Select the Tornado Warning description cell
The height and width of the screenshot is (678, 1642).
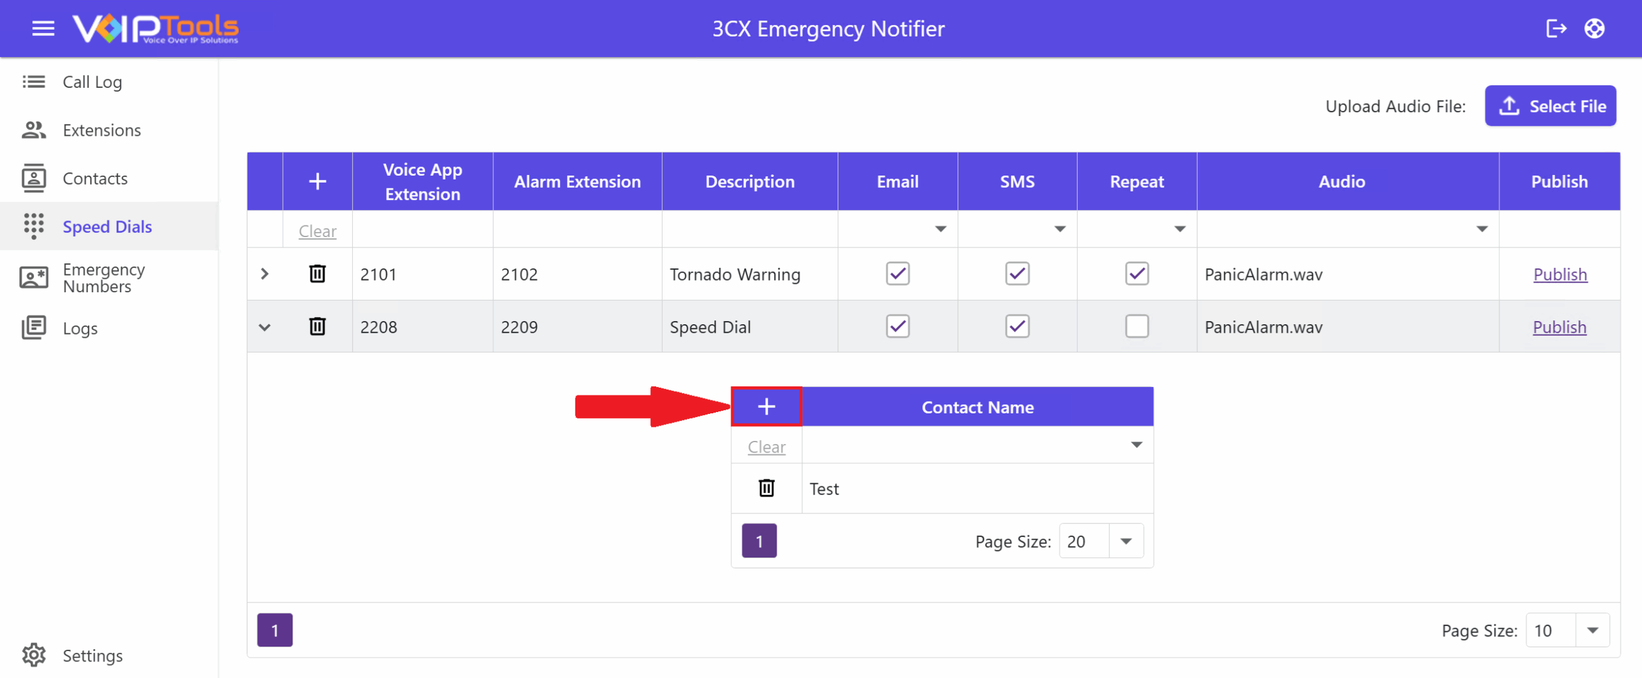tap(750, 274)
